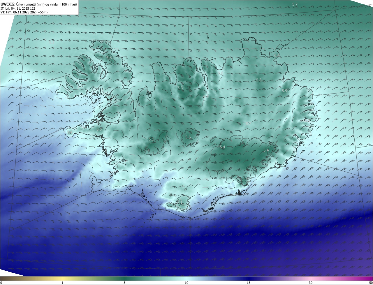Click the 5.3 value in north Iceland
373x285 pixels.
(180, 88)
